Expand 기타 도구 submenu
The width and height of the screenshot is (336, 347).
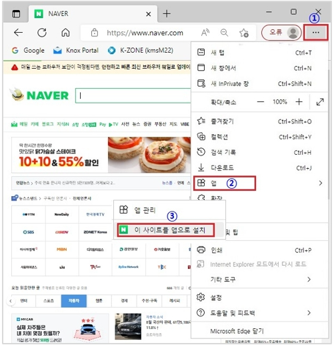(259, 280)
